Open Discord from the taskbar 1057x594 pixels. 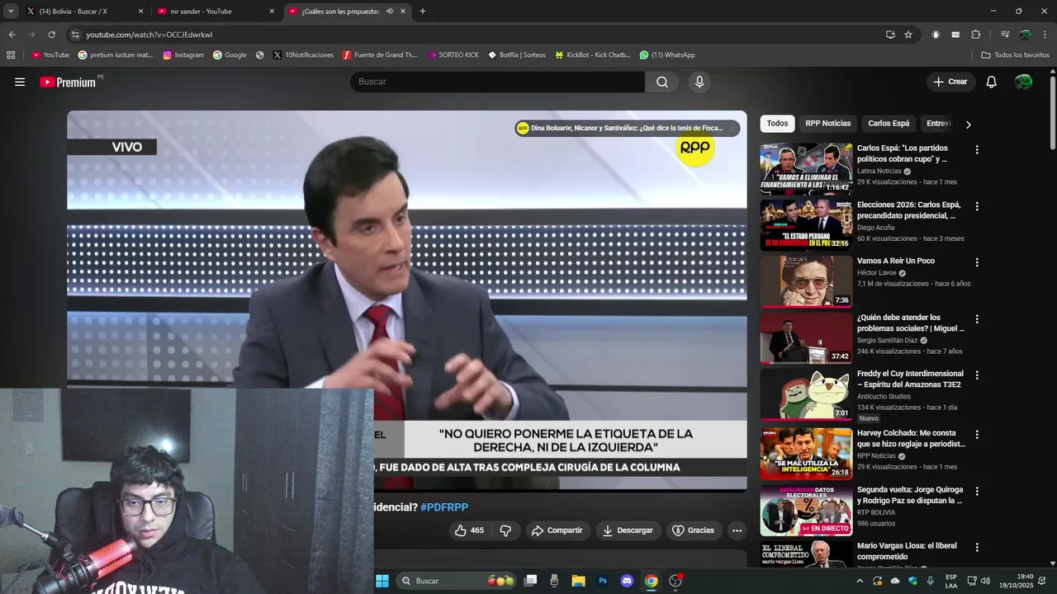click(x=627, y=581)
